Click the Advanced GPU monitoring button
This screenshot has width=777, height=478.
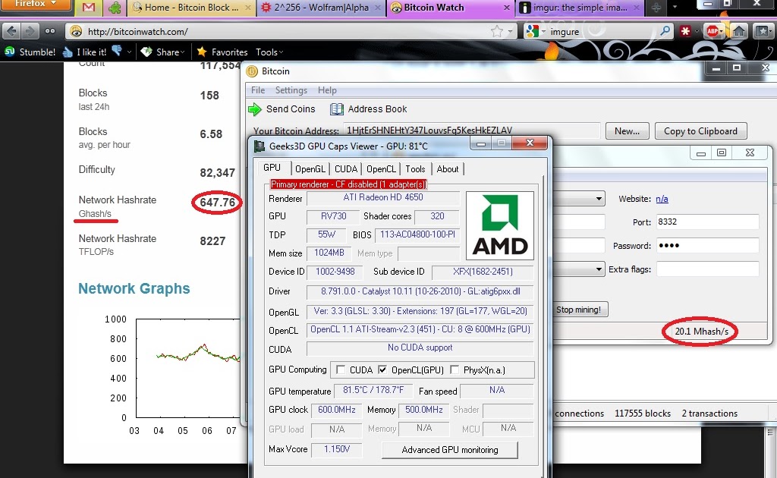450,450
